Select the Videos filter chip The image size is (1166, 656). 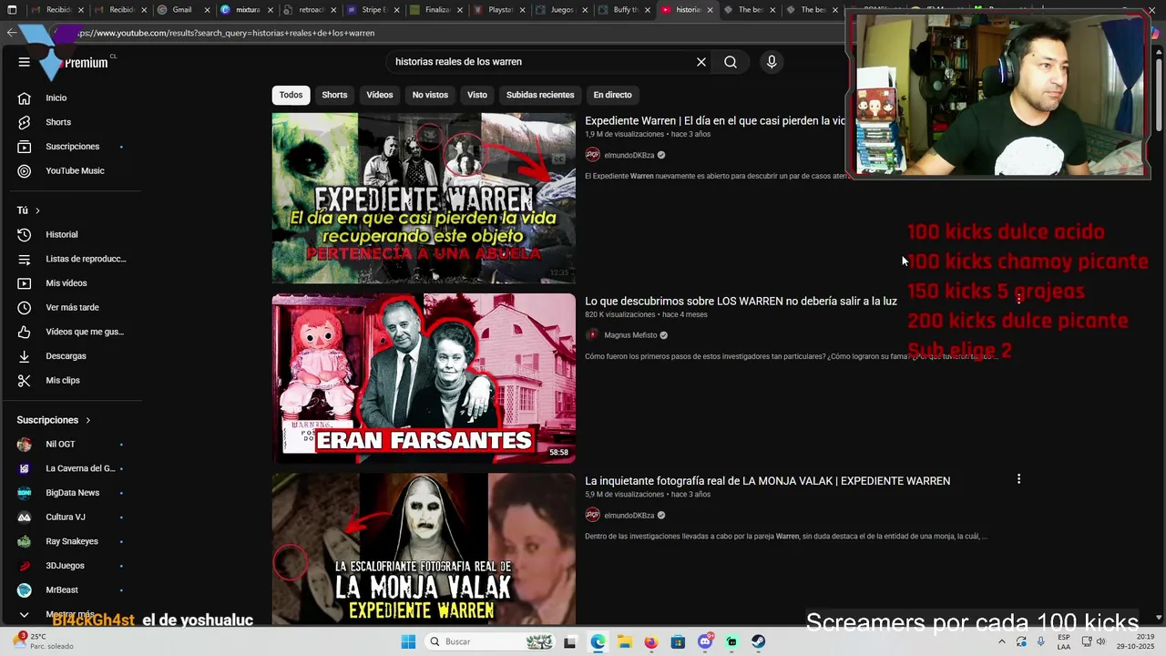point(380,95)
